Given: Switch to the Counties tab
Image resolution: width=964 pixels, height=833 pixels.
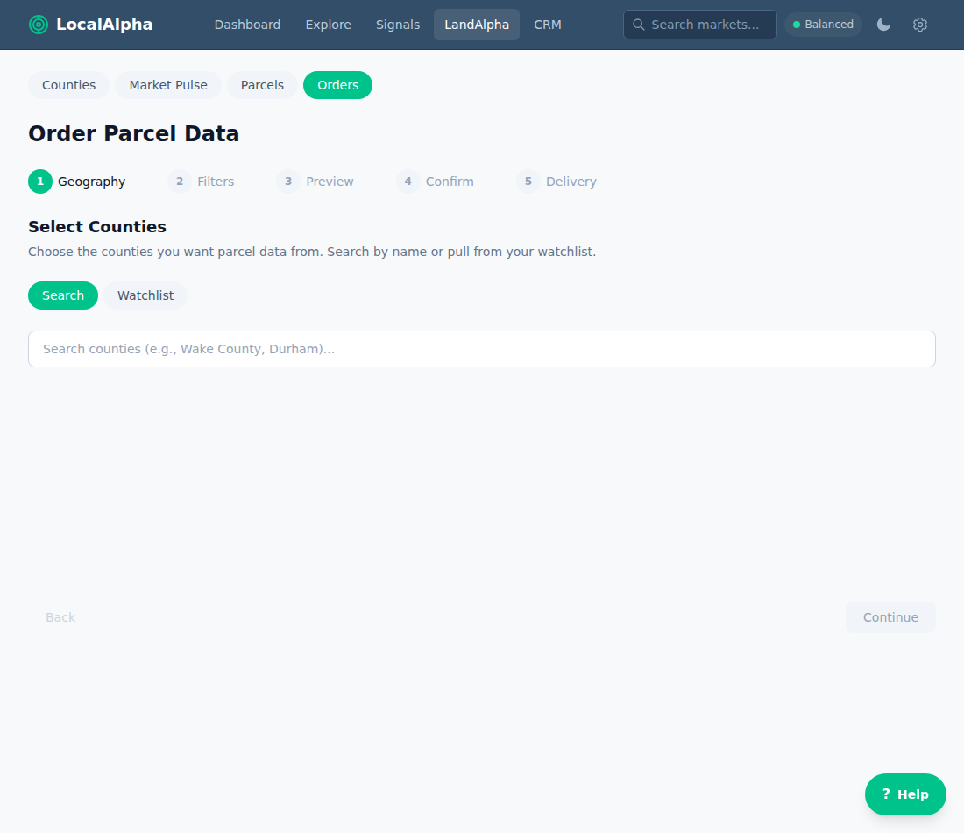Looking at the screenshot, I should coord(69,85).
